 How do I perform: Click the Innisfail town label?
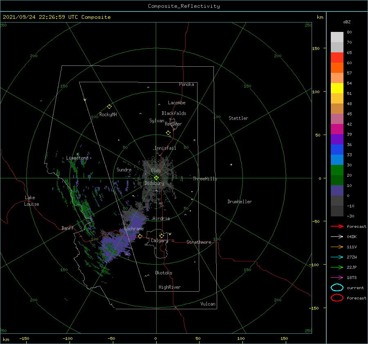pyautogui.click(x=165, y=148)
